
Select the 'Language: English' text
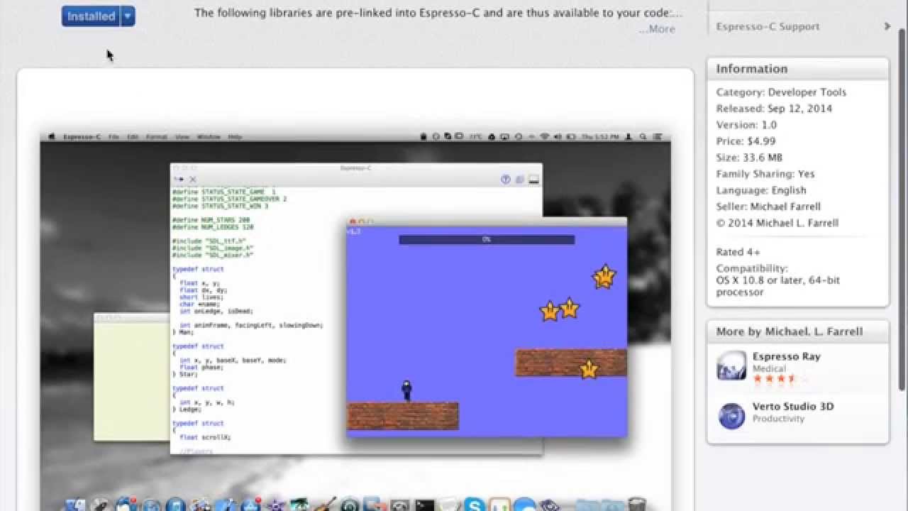tap(761, 190)
